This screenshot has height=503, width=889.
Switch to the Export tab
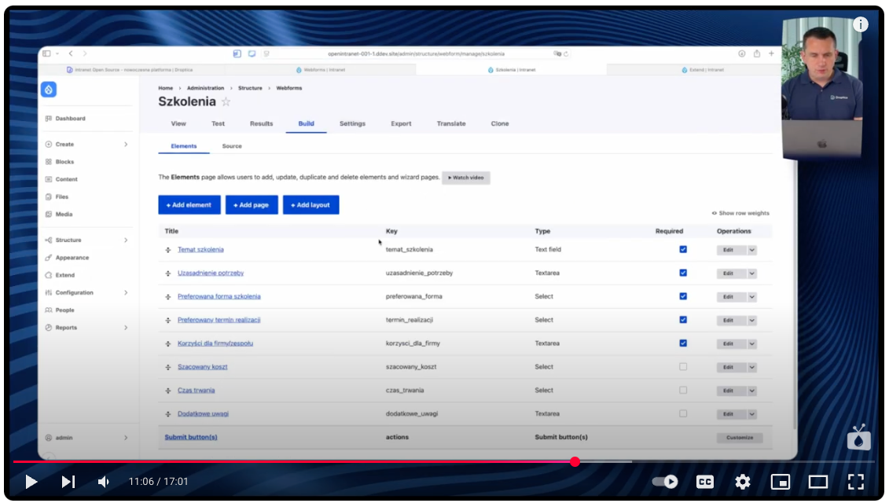[x=401, y=123]
